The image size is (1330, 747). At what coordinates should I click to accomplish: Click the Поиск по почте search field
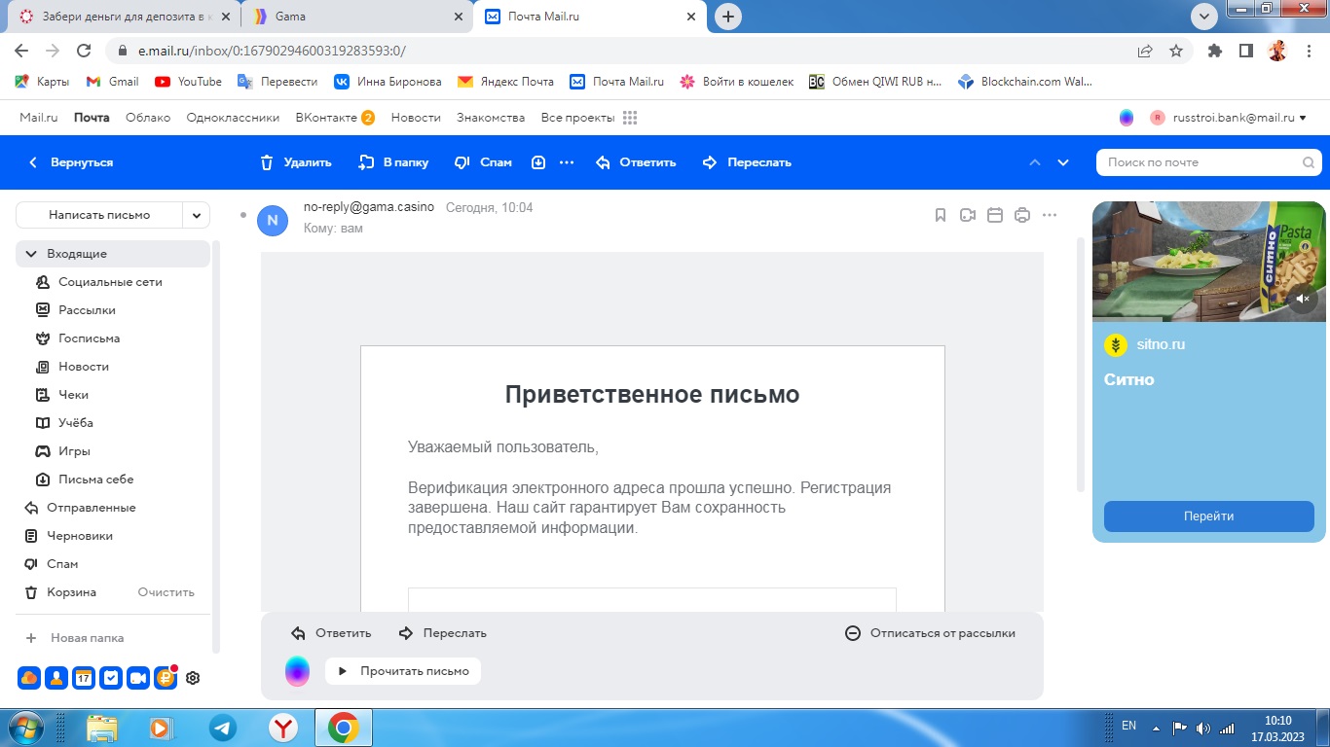[1202, 162]
